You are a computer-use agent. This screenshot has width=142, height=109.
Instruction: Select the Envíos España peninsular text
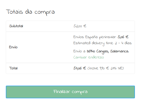[x=95, y=37]
